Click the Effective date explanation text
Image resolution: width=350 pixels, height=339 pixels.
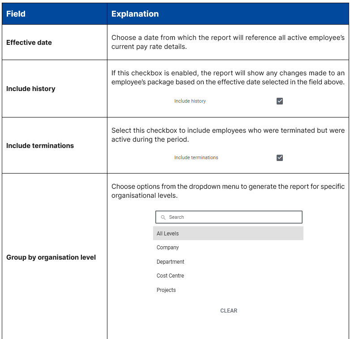pyautogui.click(x=228, y=42)
